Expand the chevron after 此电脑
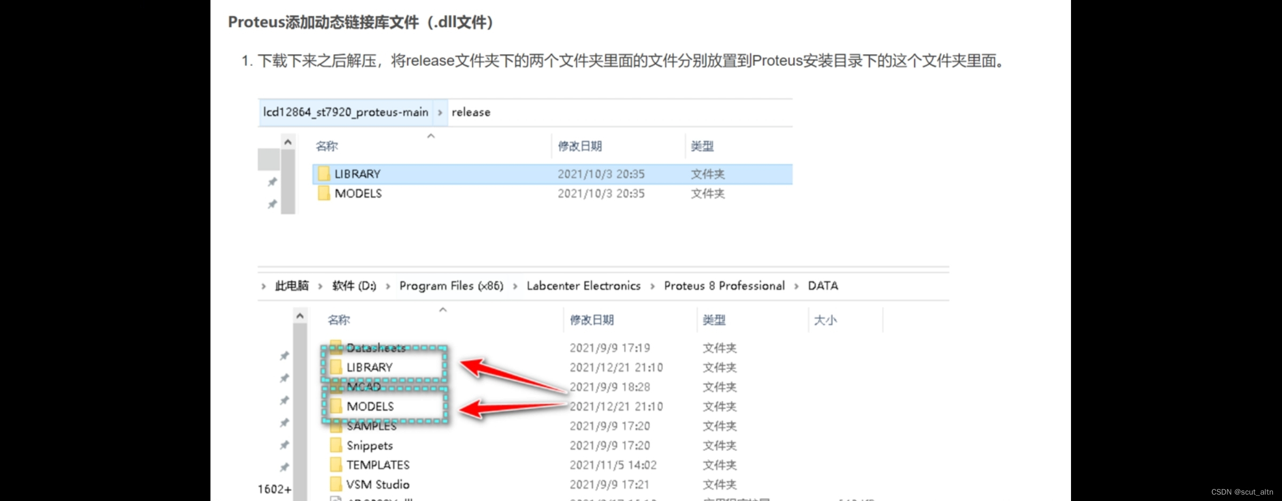Screen dimensions: 1282x501 tap(320, 286)
